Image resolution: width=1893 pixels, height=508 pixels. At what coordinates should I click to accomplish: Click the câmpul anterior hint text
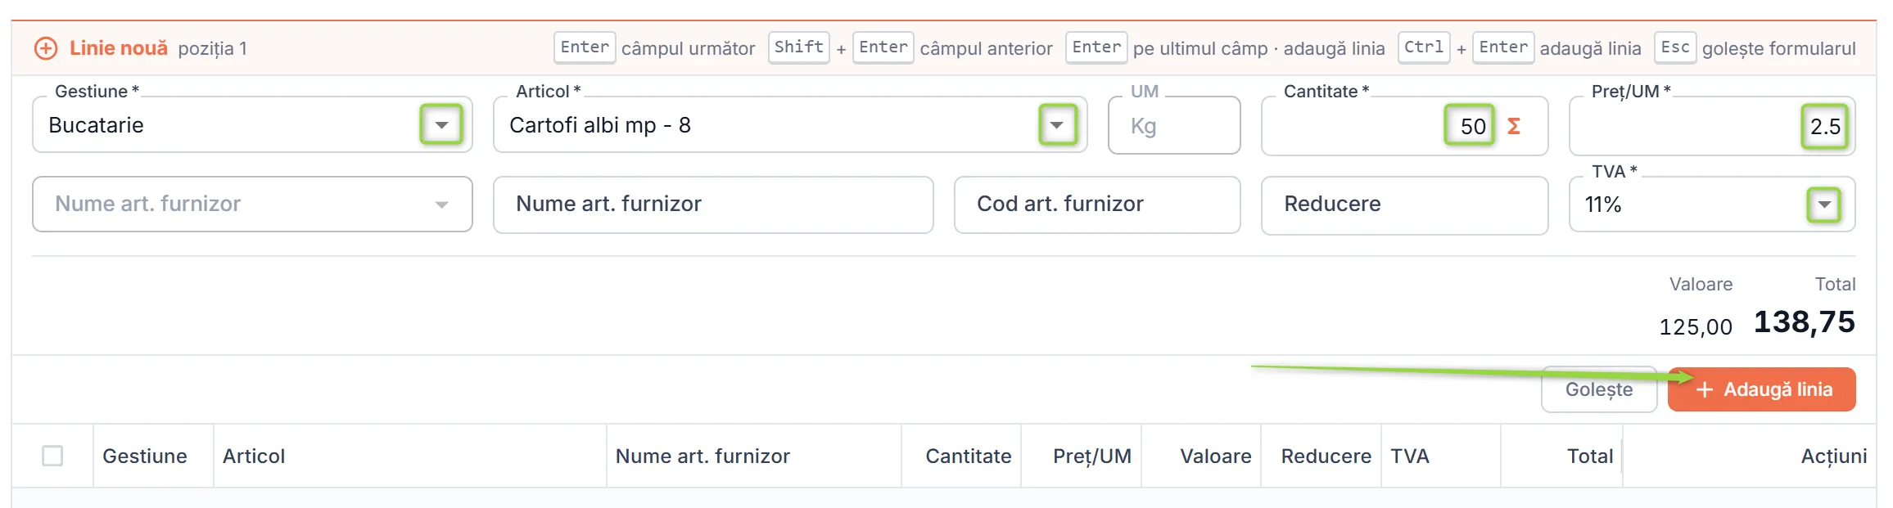coord(987,49)
